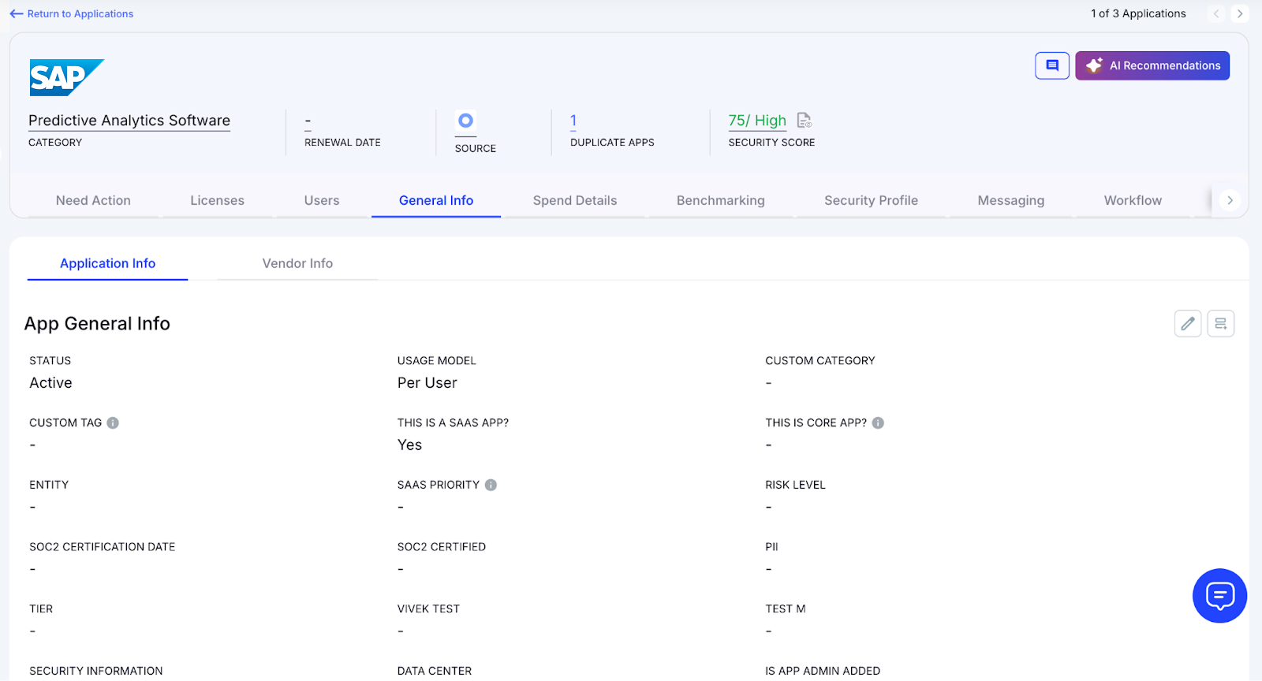
Task: Click the SECURITY SCORE label
Action: click(x=771, y=143)
